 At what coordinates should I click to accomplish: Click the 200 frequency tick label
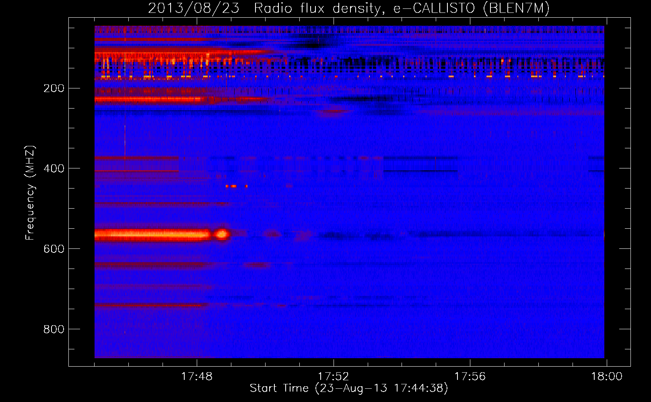[54, 88]
